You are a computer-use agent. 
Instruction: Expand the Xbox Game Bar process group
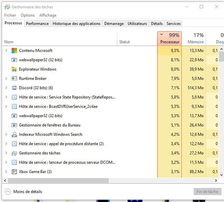coord(6,171)
